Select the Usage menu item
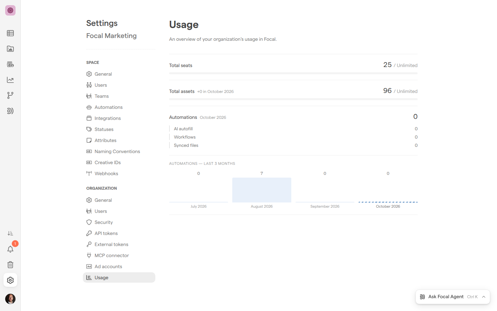This screenshot has width=497, height=311. (119, 277)
